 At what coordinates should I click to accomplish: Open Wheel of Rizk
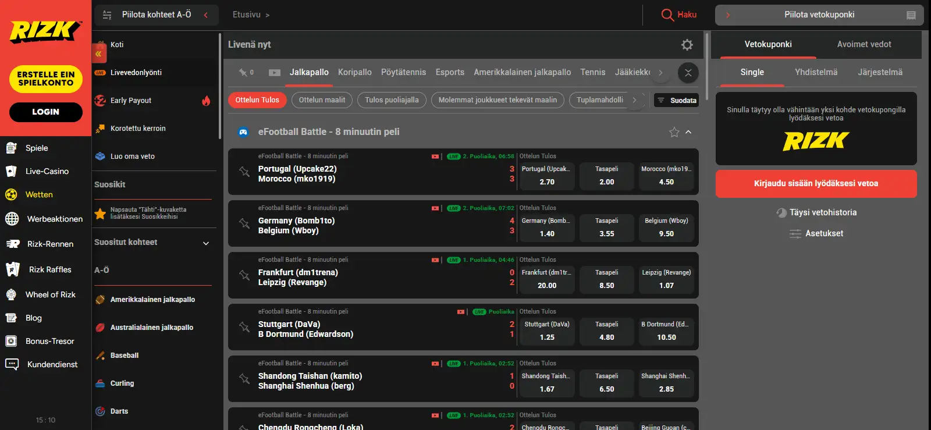(51, 294)
